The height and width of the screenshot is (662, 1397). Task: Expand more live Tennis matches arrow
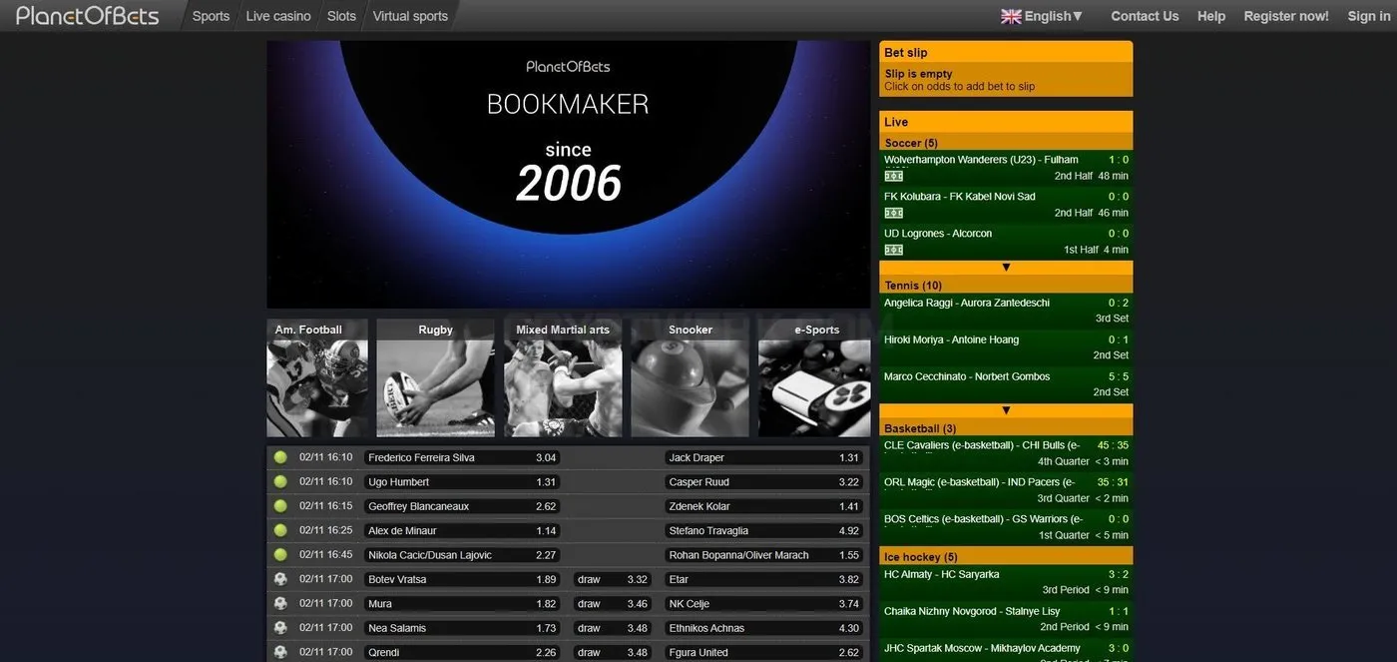tap(1006, 410)
